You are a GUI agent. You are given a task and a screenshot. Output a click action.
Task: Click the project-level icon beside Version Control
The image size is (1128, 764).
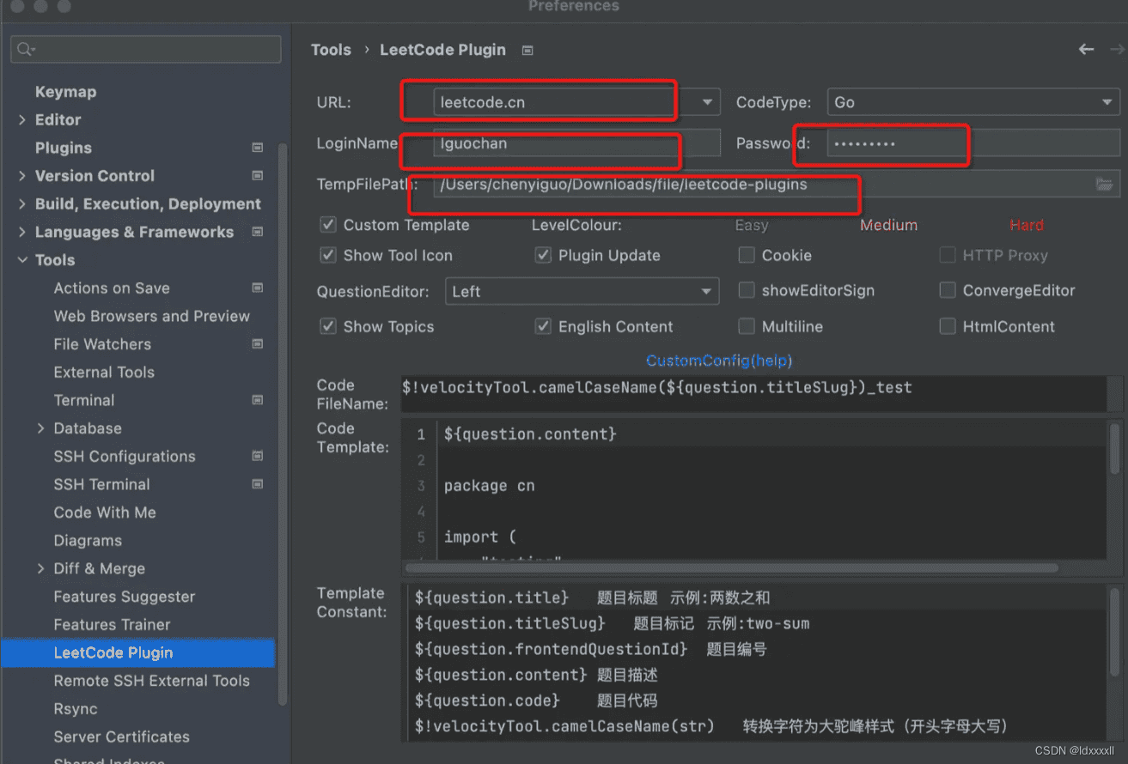pos(257,176)
